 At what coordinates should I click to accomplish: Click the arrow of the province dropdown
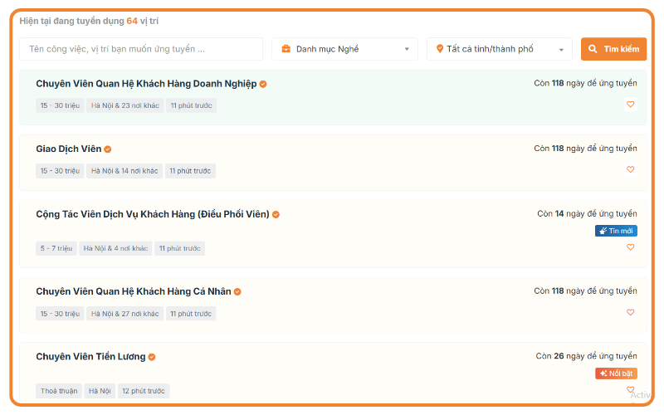tap(561, 50)
